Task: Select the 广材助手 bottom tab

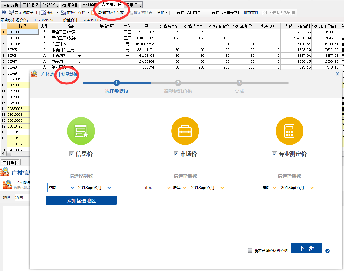Action: point(10,163)
